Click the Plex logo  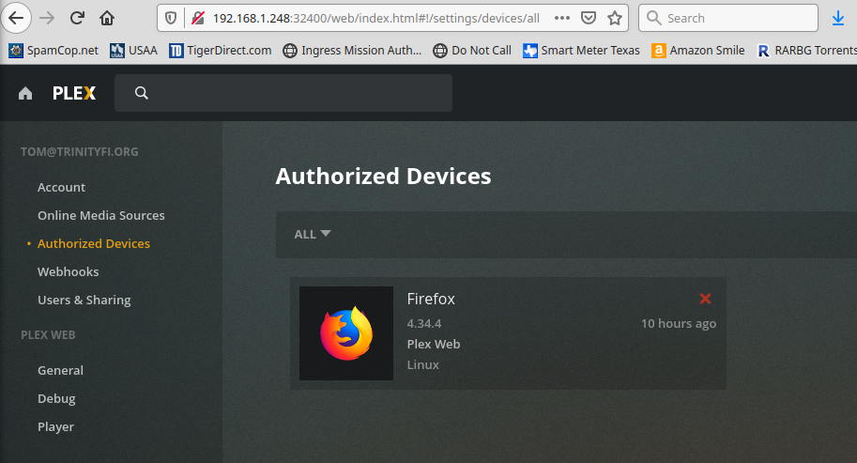(73, 93)
